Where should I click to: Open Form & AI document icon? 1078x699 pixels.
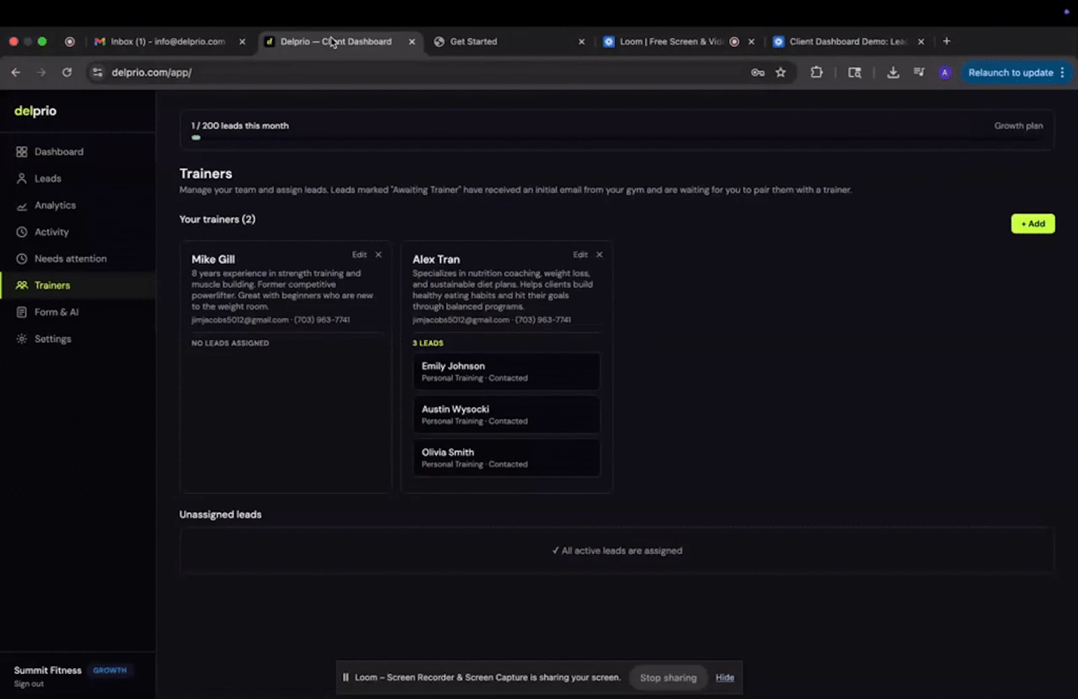tap(22, 312)
